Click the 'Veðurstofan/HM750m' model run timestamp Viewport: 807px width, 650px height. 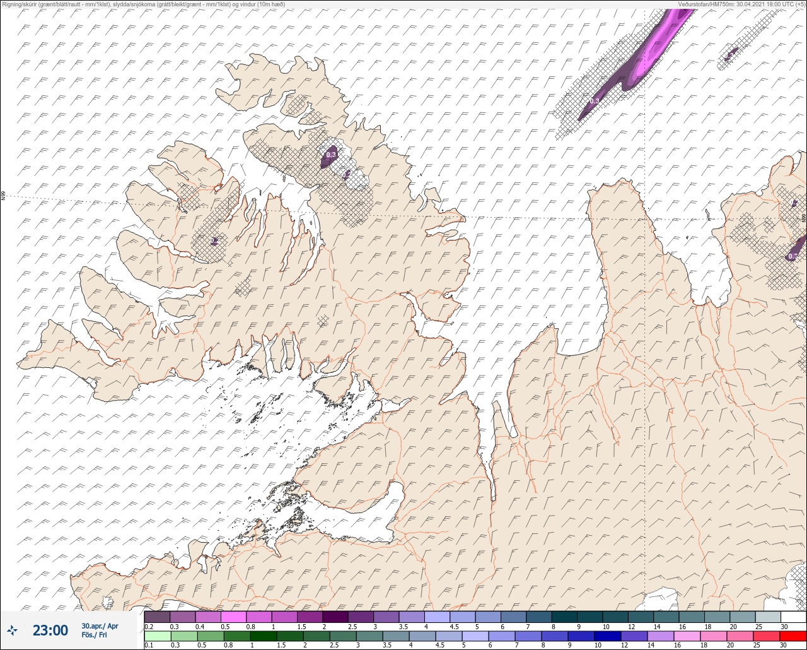point(741,4)
